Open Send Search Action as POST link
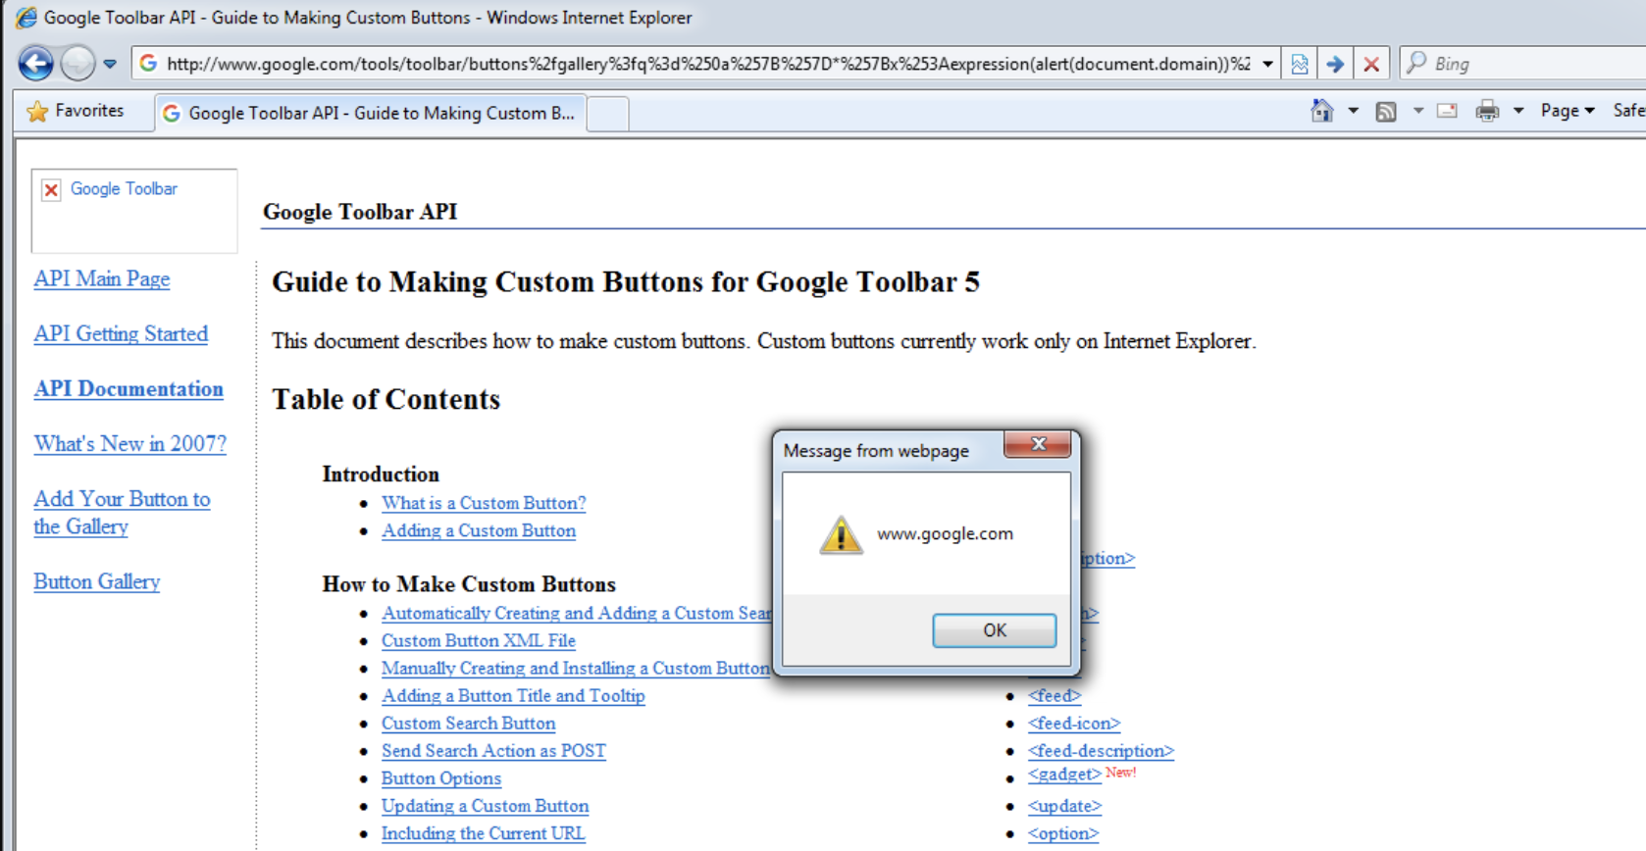This screenshot has width=1646, height=851. click(x=493, y=750)
